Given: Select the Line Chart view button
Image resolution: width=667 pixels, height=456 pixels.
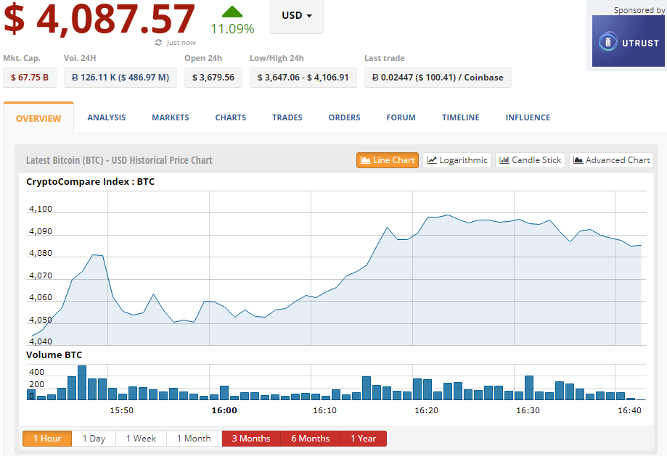Looking at the screenshot, I should coord(388,160).
